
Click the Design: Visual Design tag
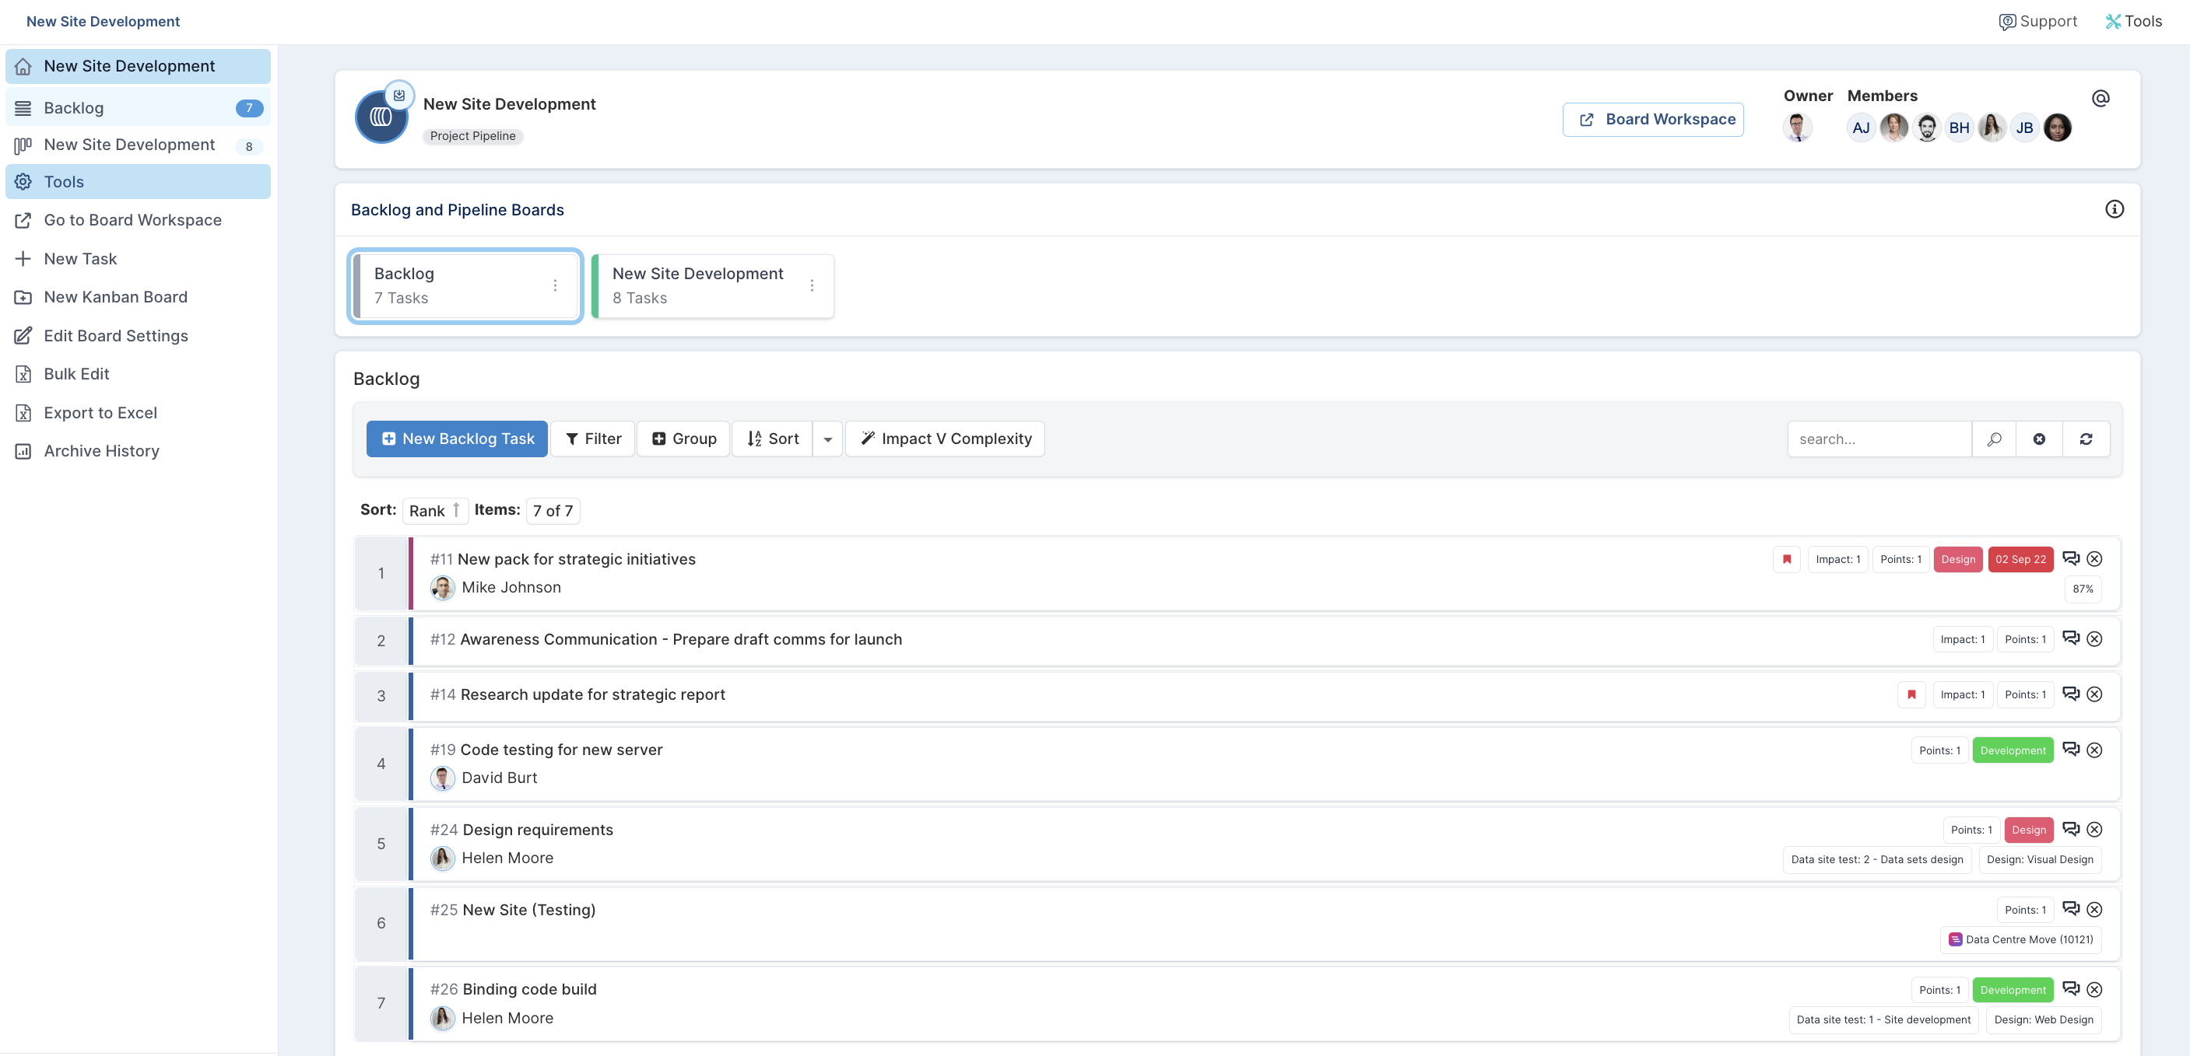[x=2040, y=860]
